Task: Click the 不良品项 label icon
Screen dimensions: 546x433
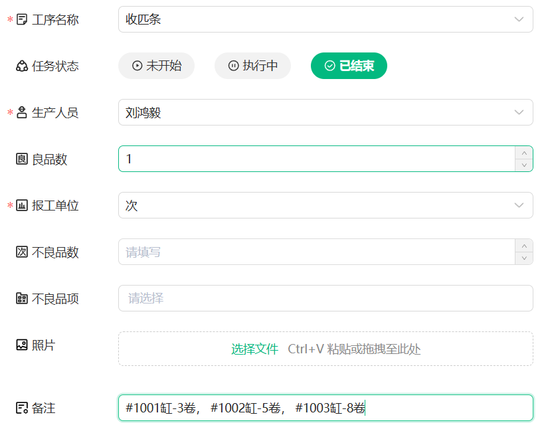Action: click(x=22, y=299)
